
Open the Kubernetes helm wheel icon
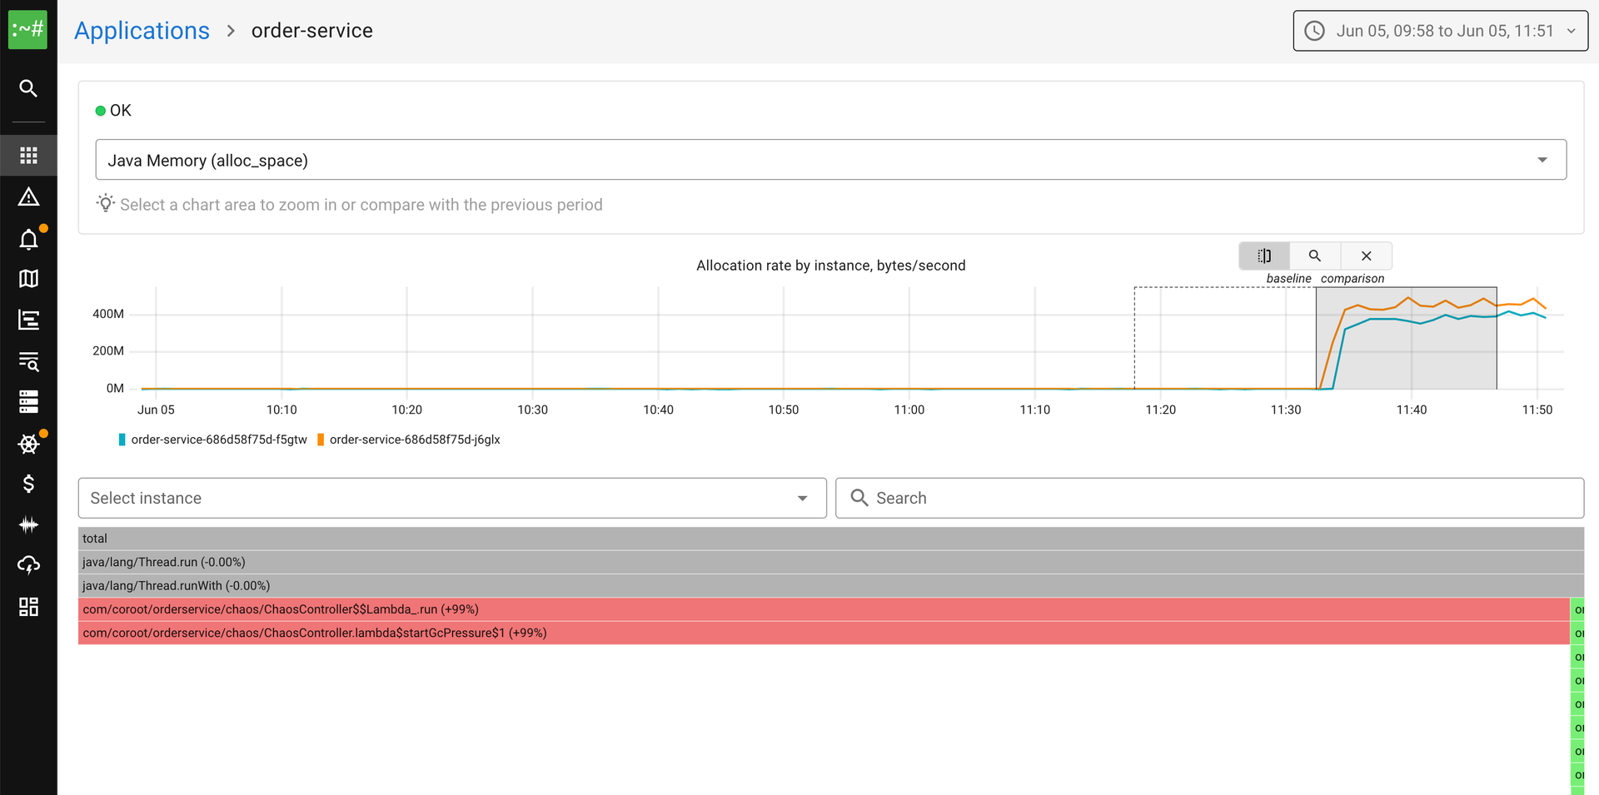(x=28, y=444)
